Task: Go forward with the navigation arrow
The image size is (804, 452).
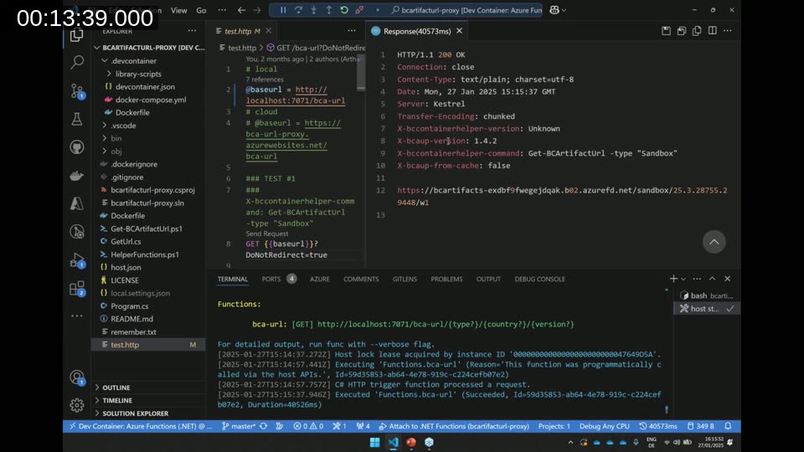Action: coord(257,10)
